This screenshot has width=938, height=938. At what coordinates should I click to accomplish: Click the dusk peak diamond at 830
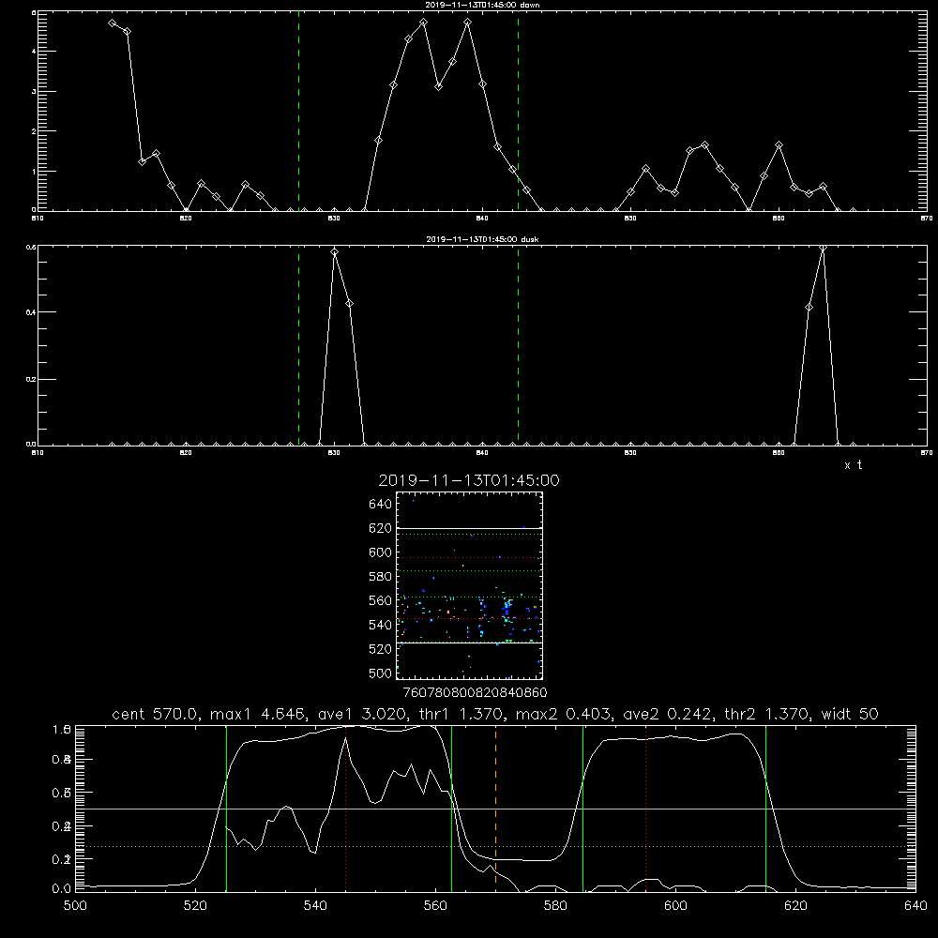click(x=335, y=252)
